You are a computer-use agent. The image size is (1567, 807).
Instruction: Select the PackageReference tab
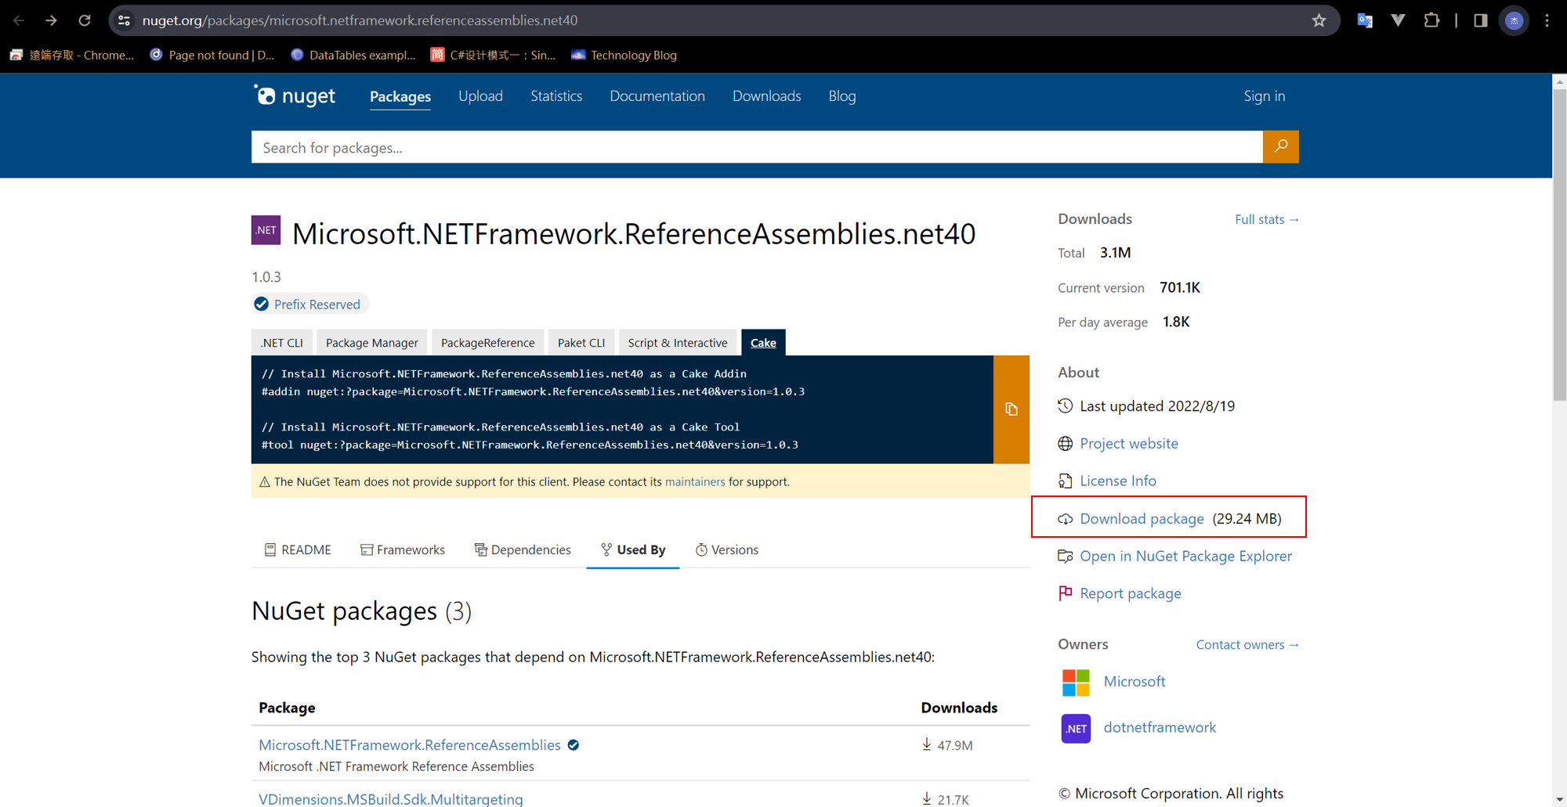pos(487,343)
